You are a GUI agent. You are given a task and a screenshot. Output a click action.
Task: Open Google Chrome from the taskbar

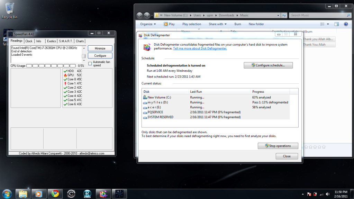(x=55, y=193)
